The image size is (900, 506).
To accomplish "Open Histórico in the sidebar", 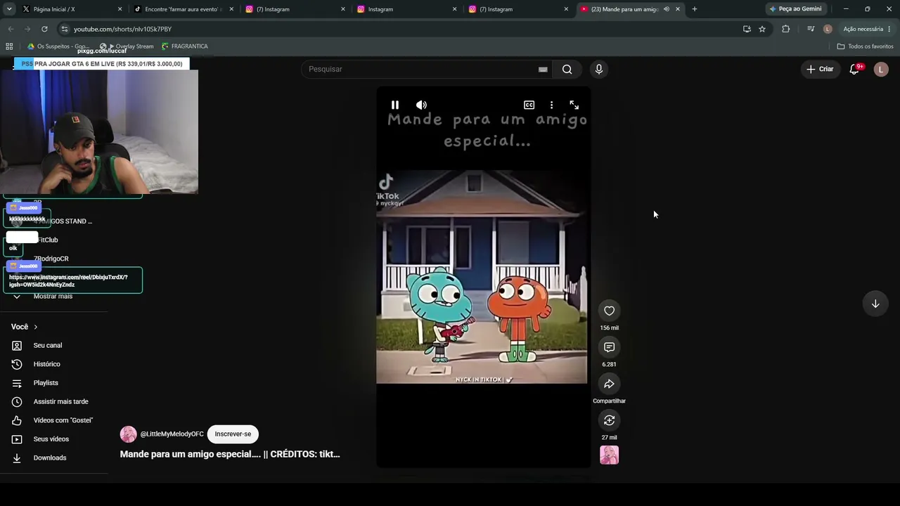I will [x=46, y=364].
